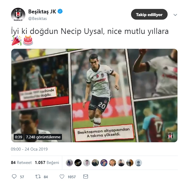
Task: Click the 0:39 video duration badge
Action: tap(18, 137)
